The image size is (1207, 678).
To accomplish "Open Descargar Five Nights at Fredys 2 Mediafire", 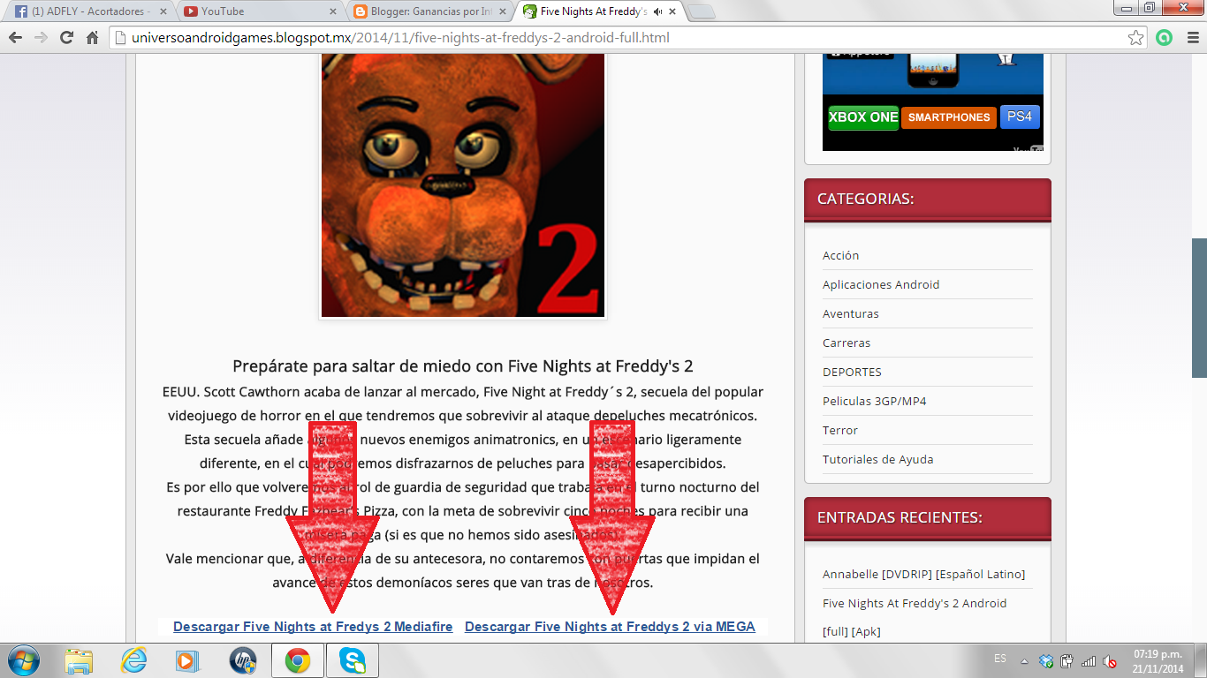I will pyautogui.click(x=313, y=627).
